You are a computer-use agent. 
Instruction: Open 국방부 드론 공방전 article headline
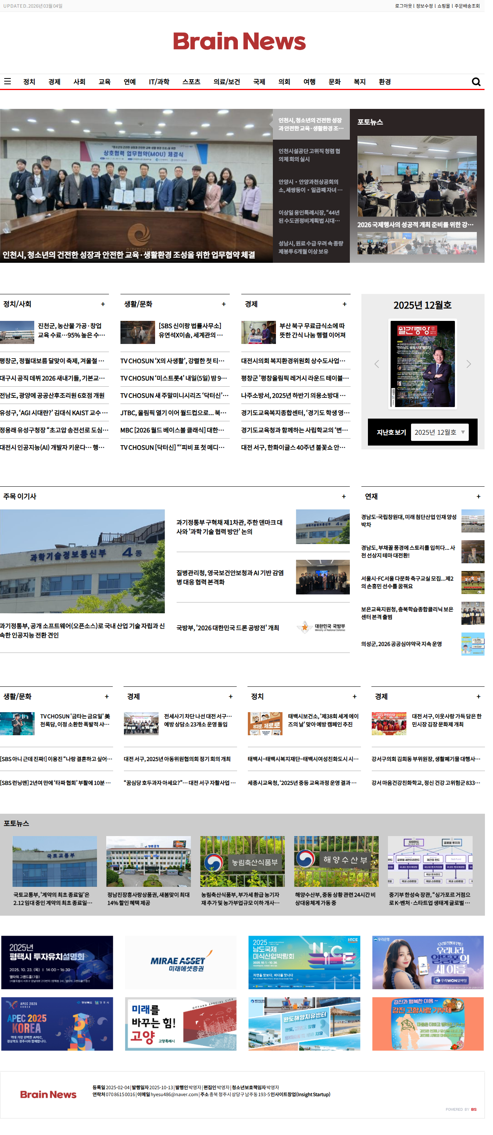231,638
